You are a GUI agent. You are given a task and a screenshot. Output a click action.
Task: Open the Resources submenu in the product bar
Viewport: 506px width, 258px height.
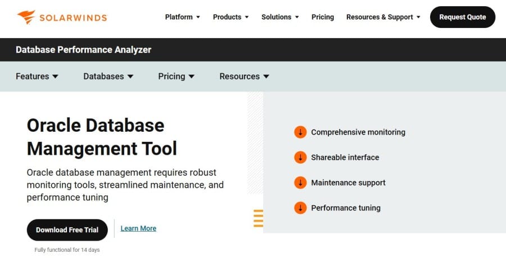(x=245, y=76)
